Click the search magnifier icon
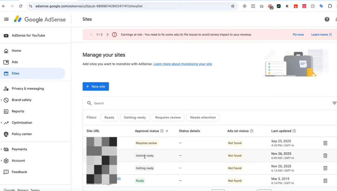 pos(89,103)
